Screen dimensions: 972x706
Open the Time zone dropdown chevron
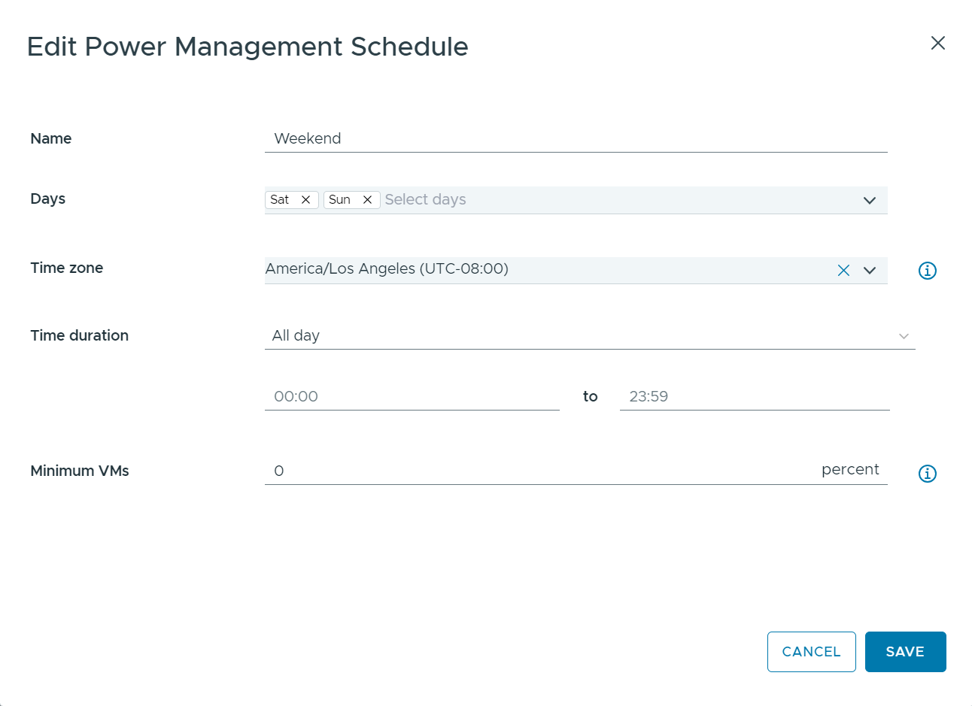click(x=870, y=271)
